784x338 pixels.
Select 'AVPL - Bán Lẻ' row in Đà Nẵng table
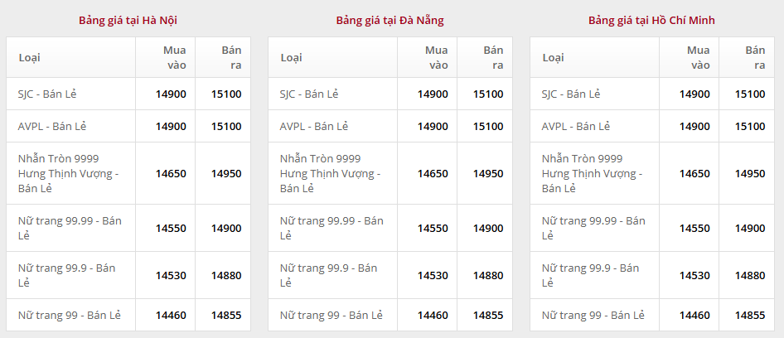click(314, 127)
